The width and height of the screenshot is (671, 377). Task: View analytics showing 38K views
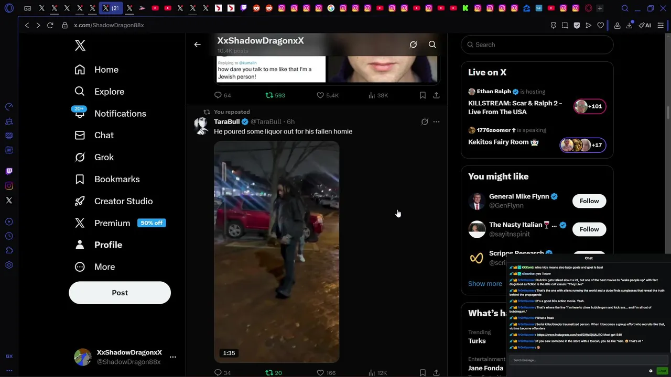point(377,95)
